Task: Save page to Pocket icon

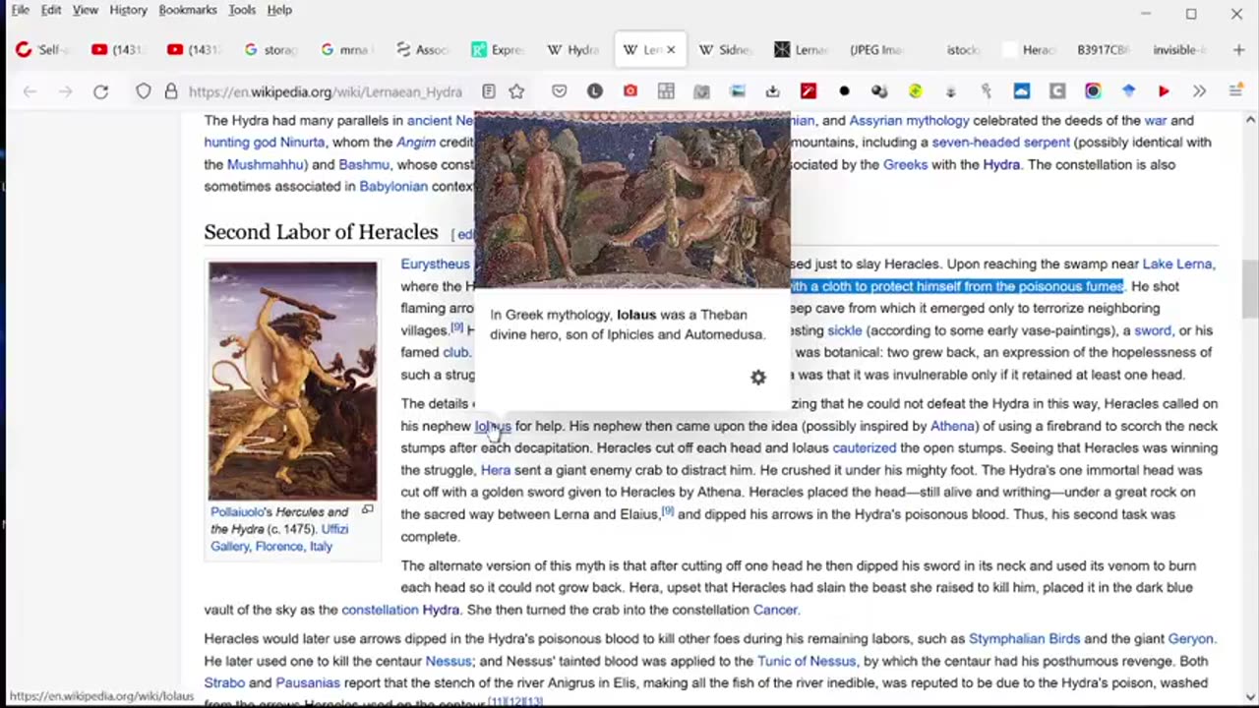Action: 560,91
